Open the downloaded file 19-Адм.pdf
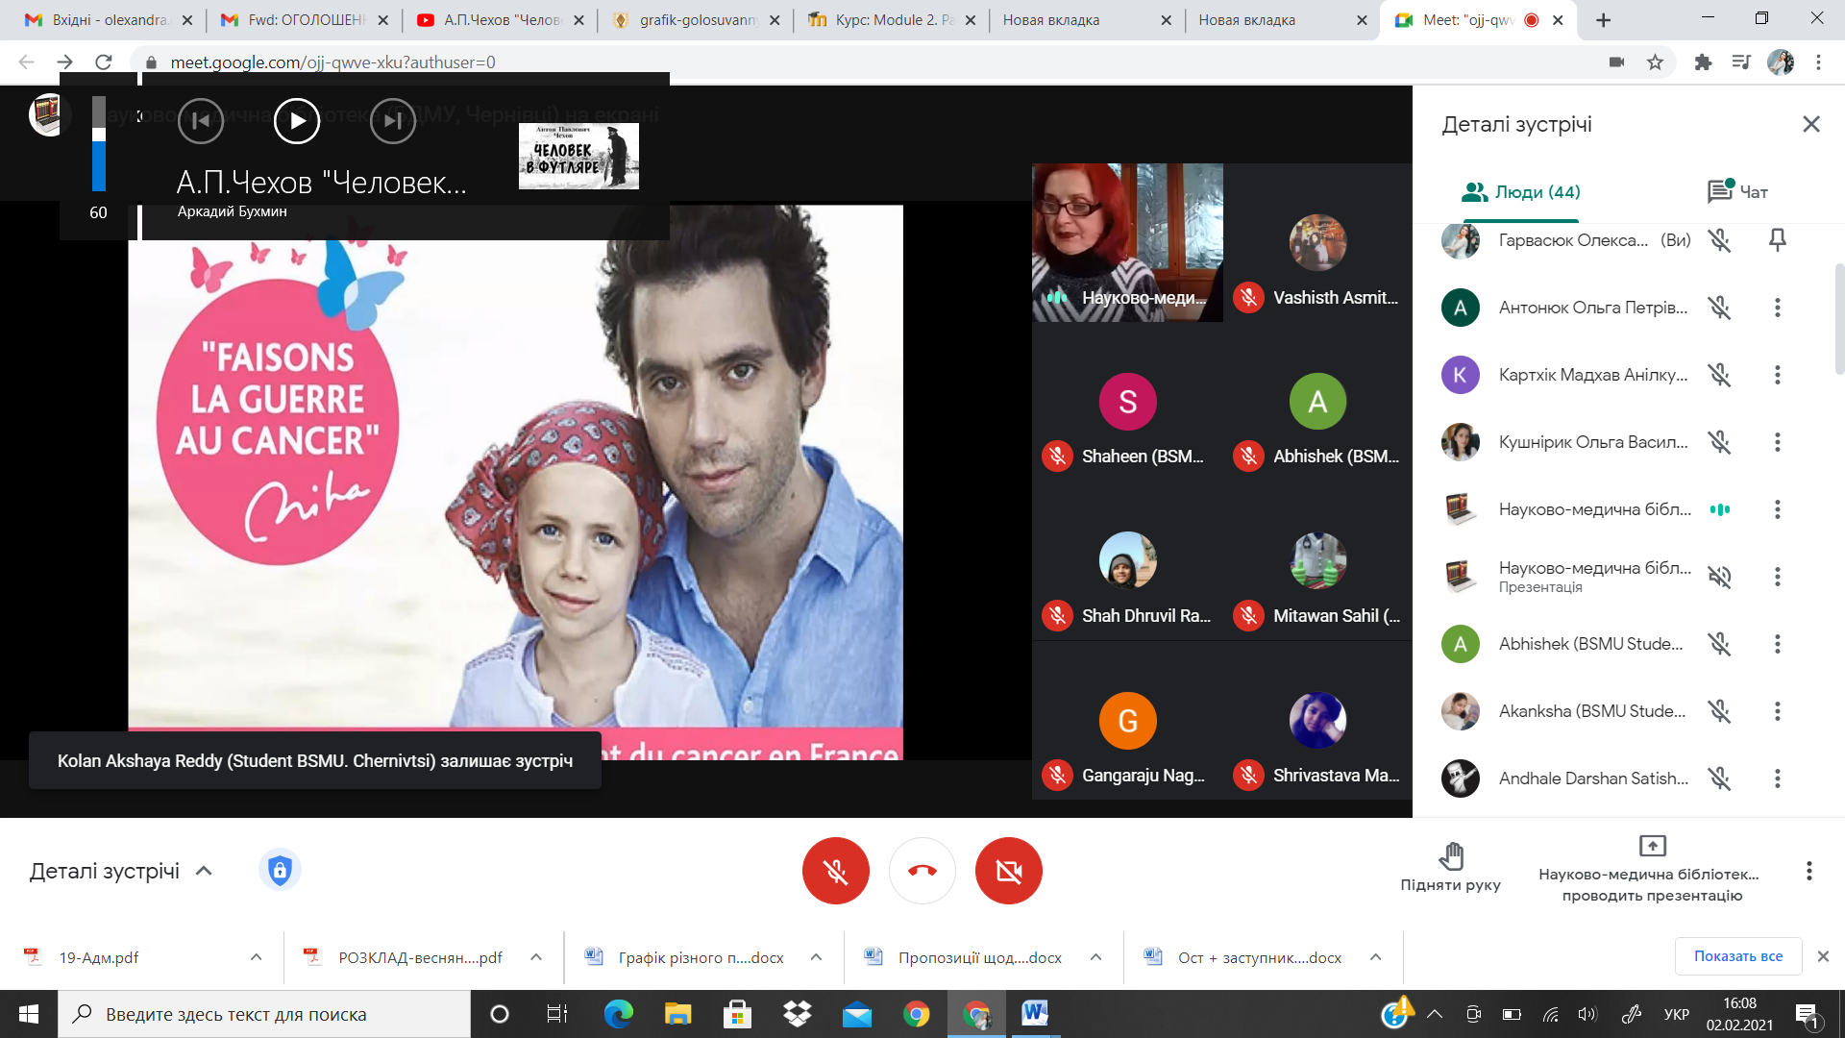The image size is (1845, 1038). [x=98, y=957]
